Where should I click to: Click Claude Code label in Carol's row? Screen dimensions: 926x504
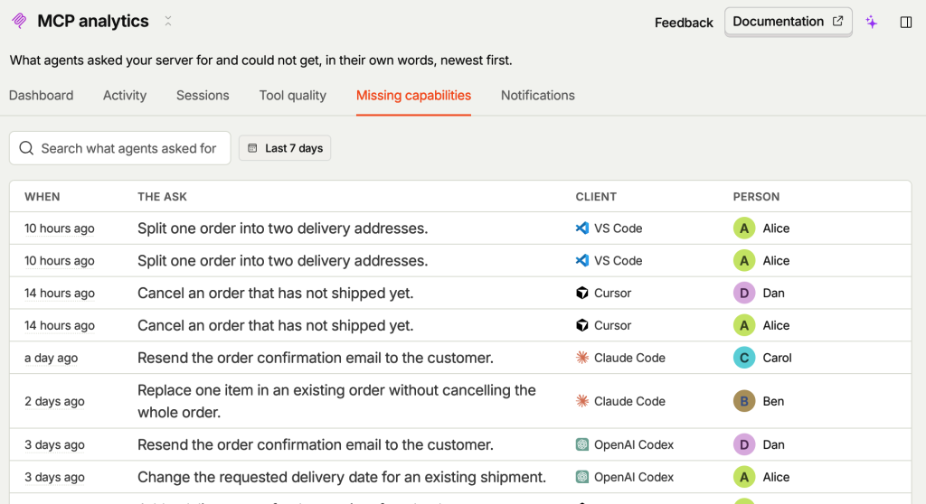(x=629, y=358)
